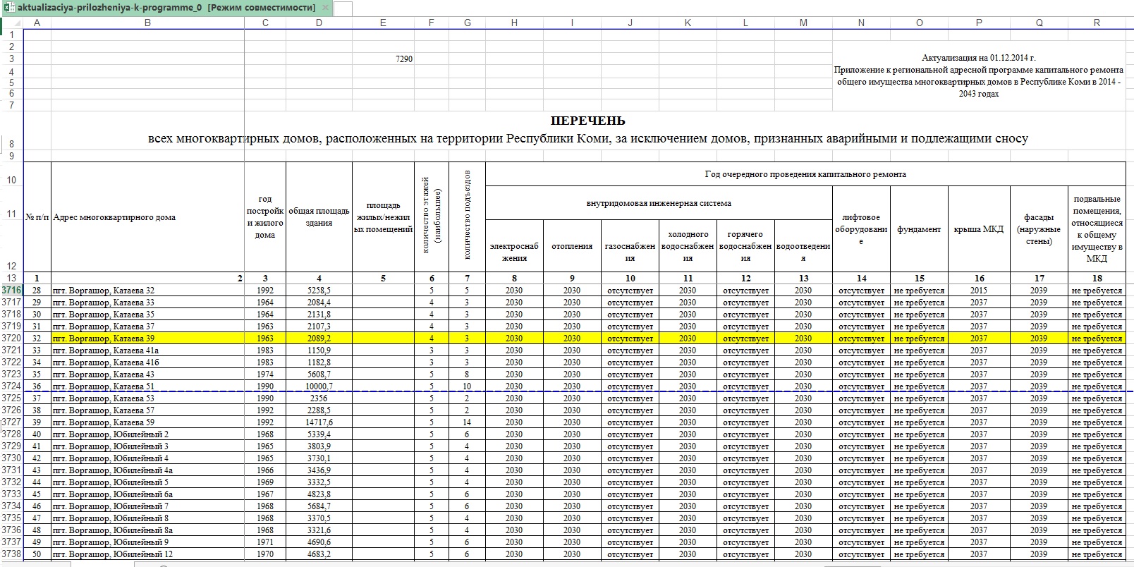The height and width of the screenshot is (567, 1134).
Task: Select cell 'пгт. Воргашор, Катаева 59'
Action: pos(147,422)
